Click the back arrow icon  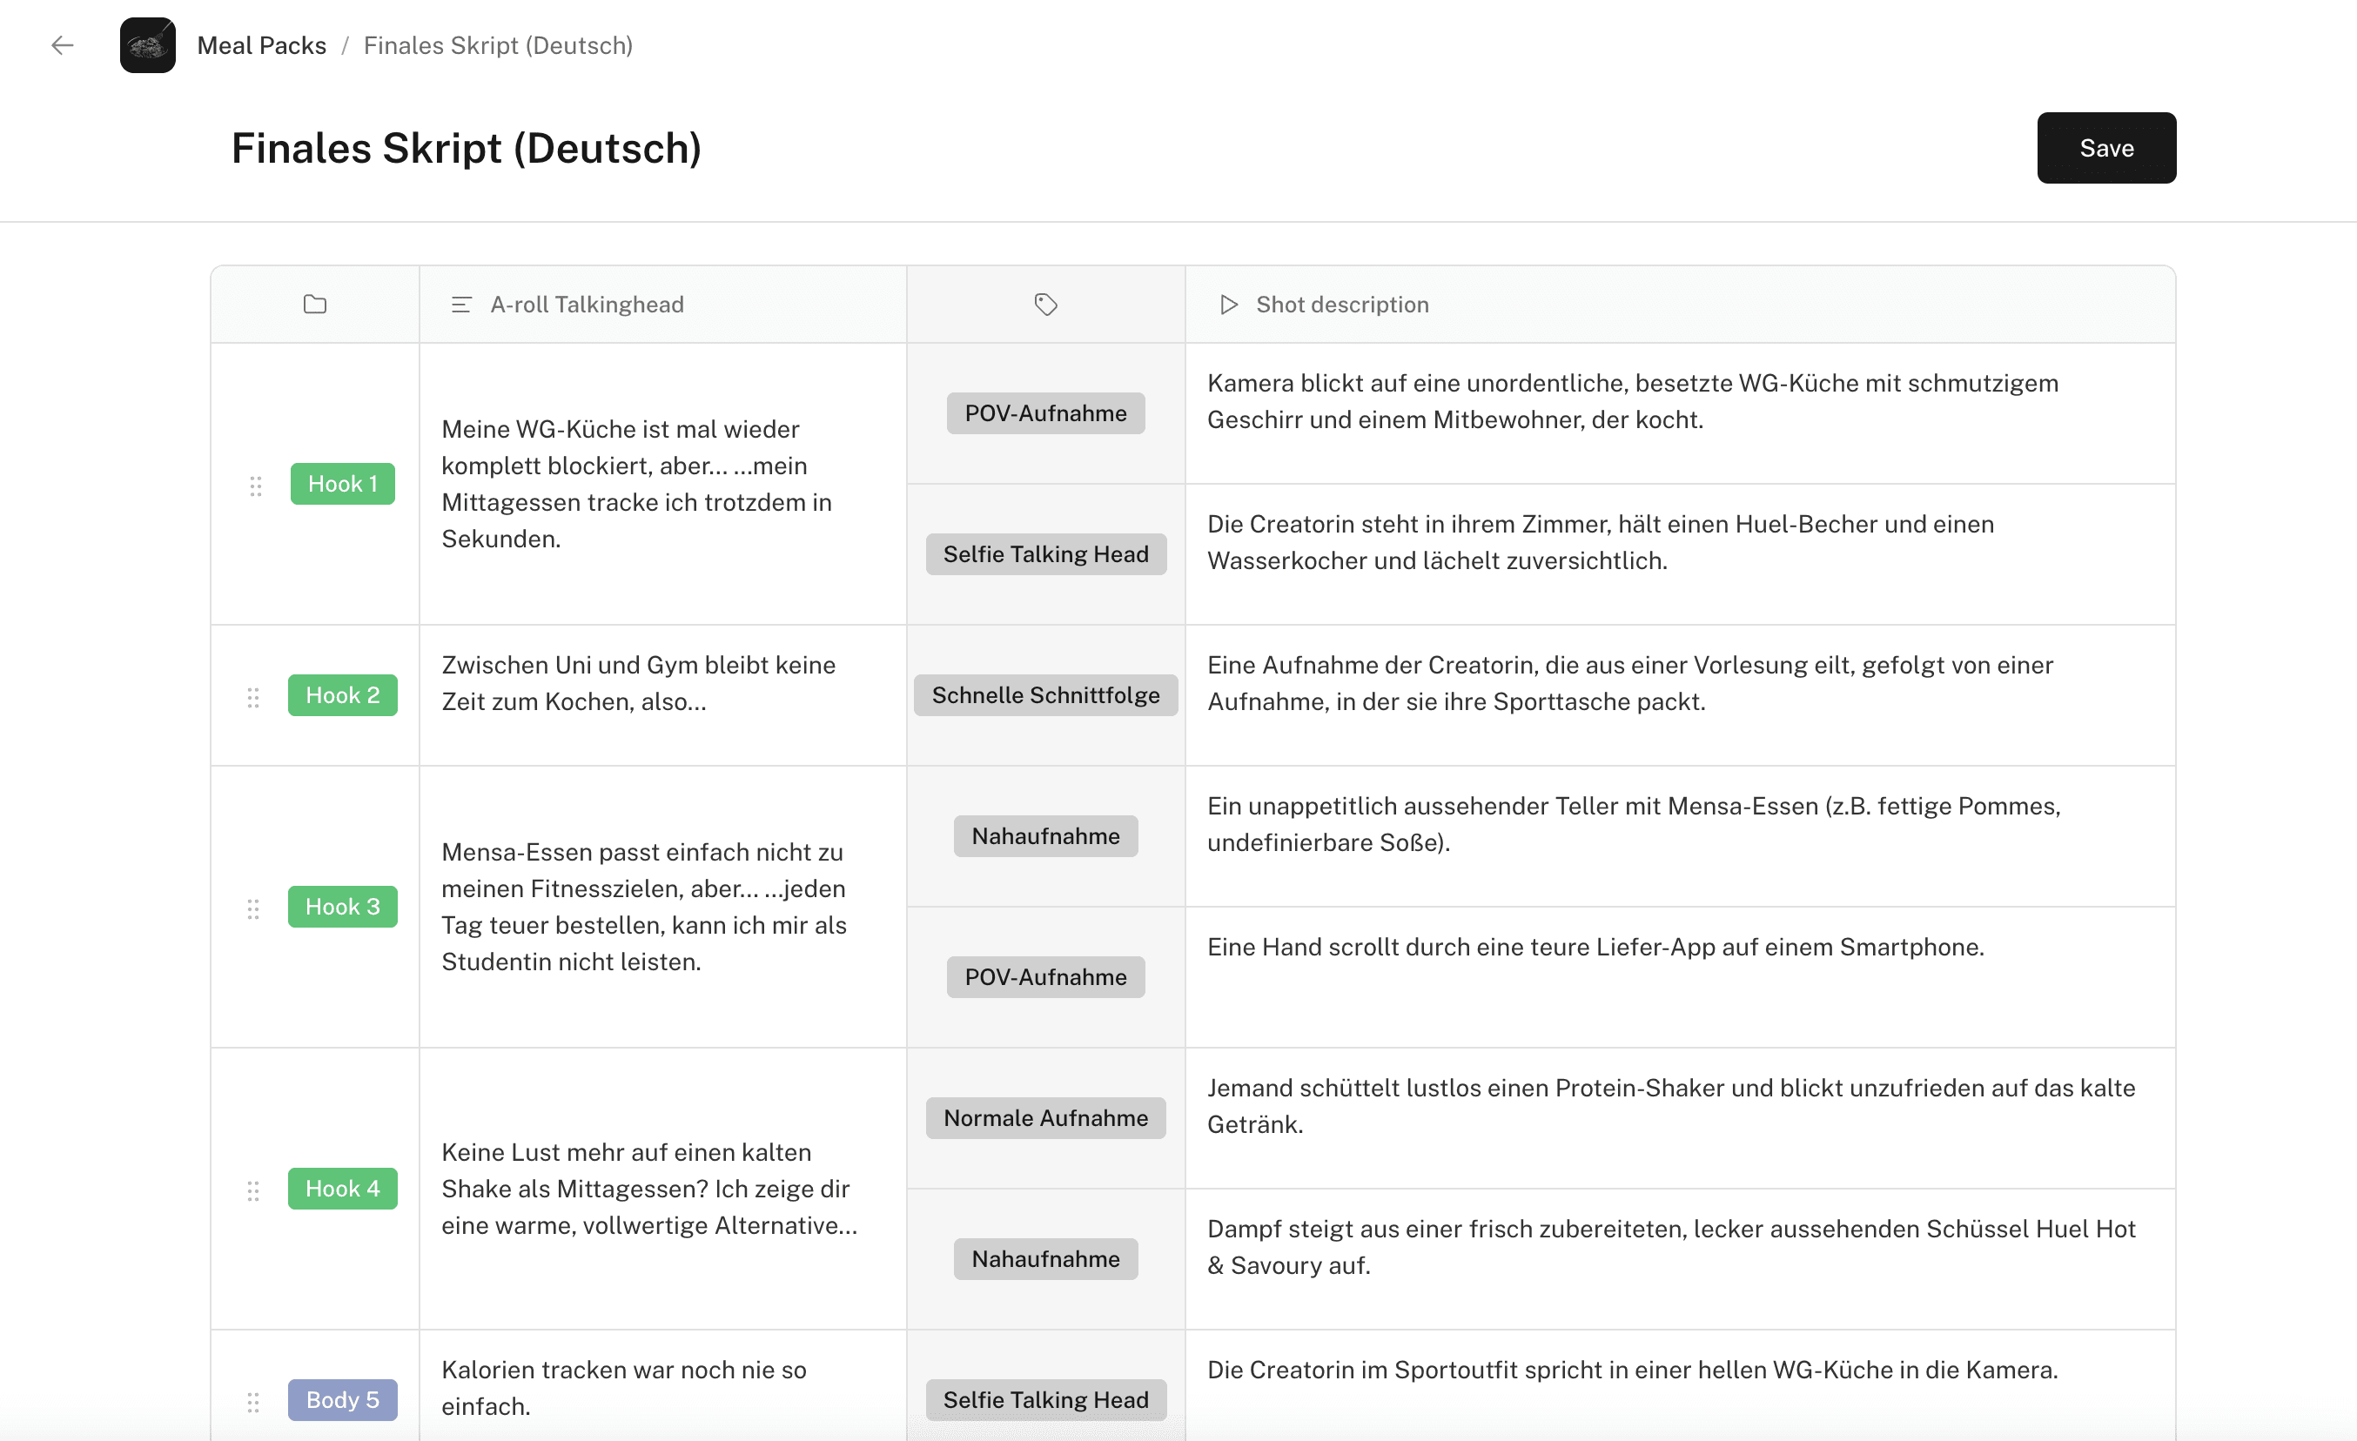click(62, 45)
